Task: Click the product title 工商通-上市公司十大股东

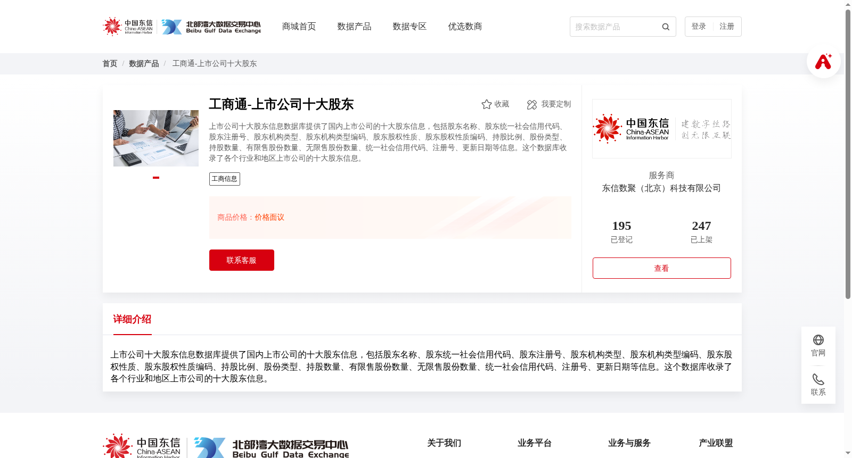Action: [x=281, y=104]
